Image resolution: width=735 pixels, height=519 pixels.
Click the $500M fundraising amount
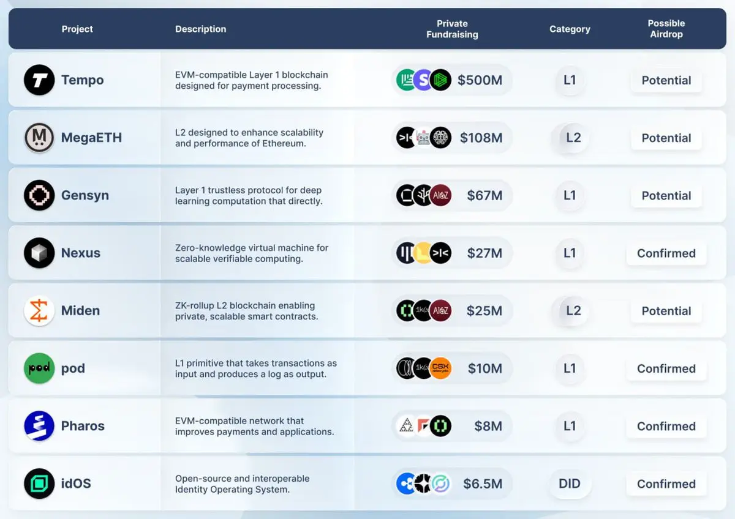[480, 80]
